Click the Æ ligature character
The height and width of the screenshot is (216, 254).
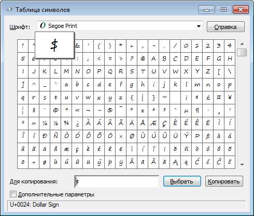pos(153,124)
